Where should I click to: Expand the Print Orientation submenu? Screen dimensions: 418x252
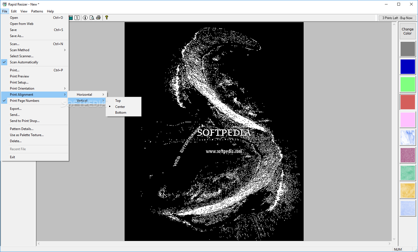pos(35,89)
